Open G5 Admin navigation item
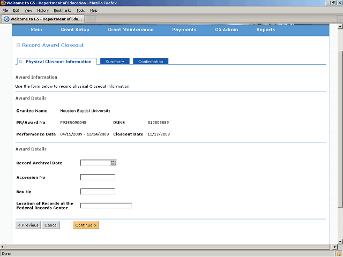The image size is (343, 257). pos(226,30)
